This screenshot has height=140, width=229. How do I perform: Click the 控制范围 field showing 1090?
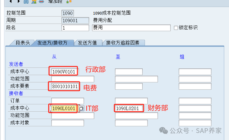coord(68,13)
